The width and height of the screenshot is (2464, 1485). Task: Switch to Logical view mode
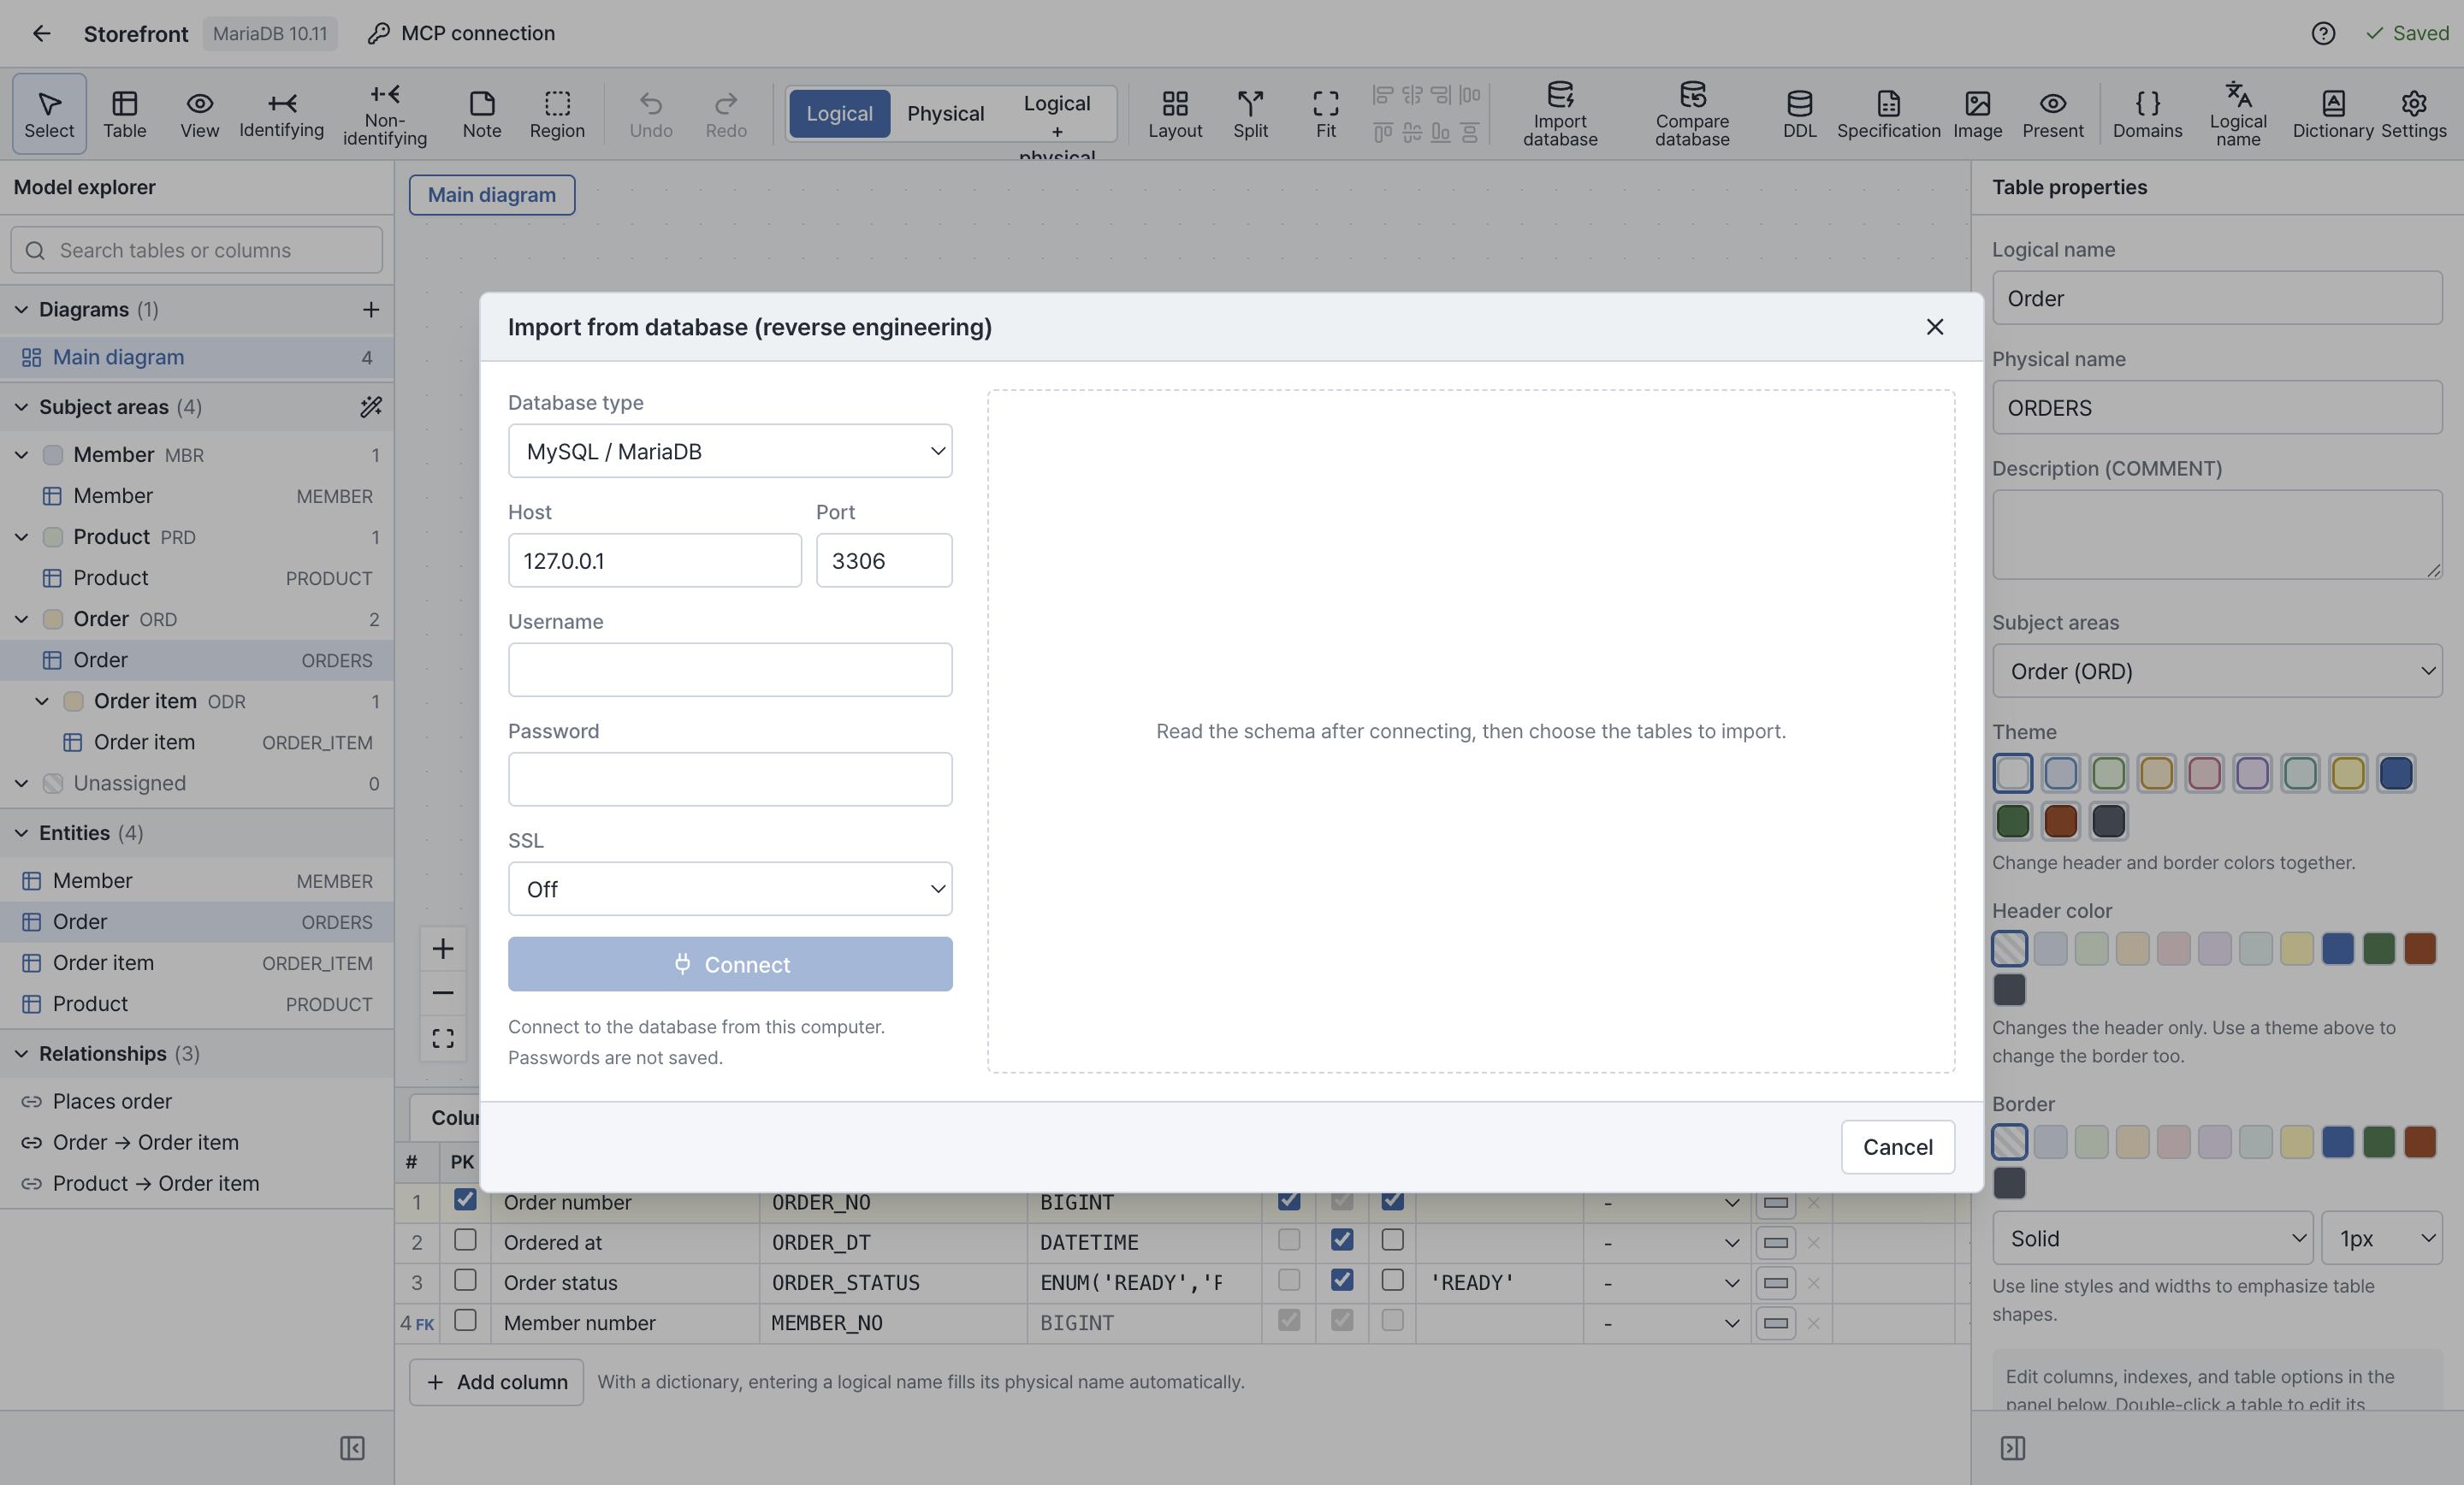(x=839, y=114)
